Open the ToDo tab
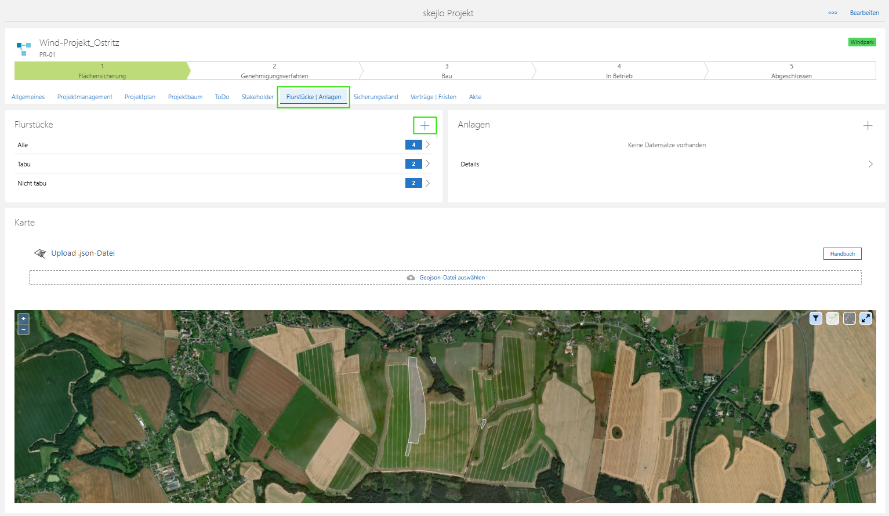Image resolution: width=889 pixels, height=516 pixels. pyautogui.click(x=222, y=97)
